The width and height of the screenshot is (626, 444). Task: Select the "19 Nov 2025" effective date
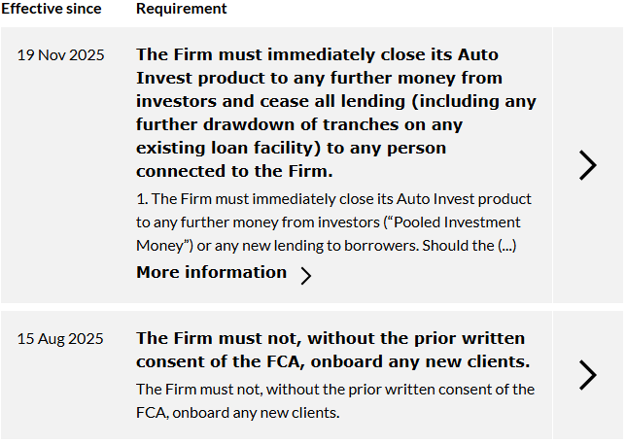61,55
